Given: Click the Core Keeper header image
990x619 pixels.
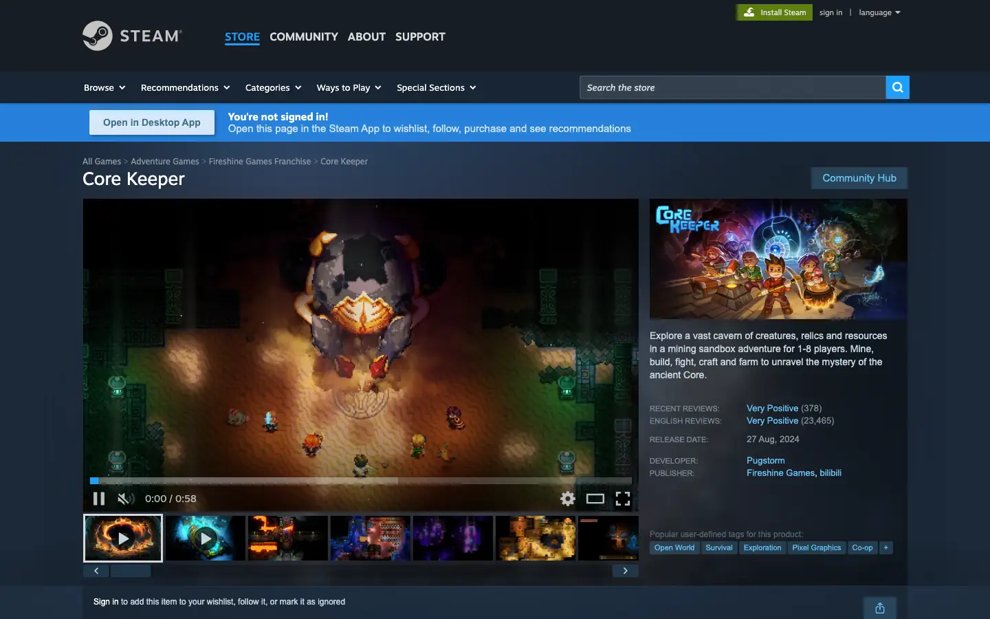Looking at the screenshot, I should click(x=778, y=259).
